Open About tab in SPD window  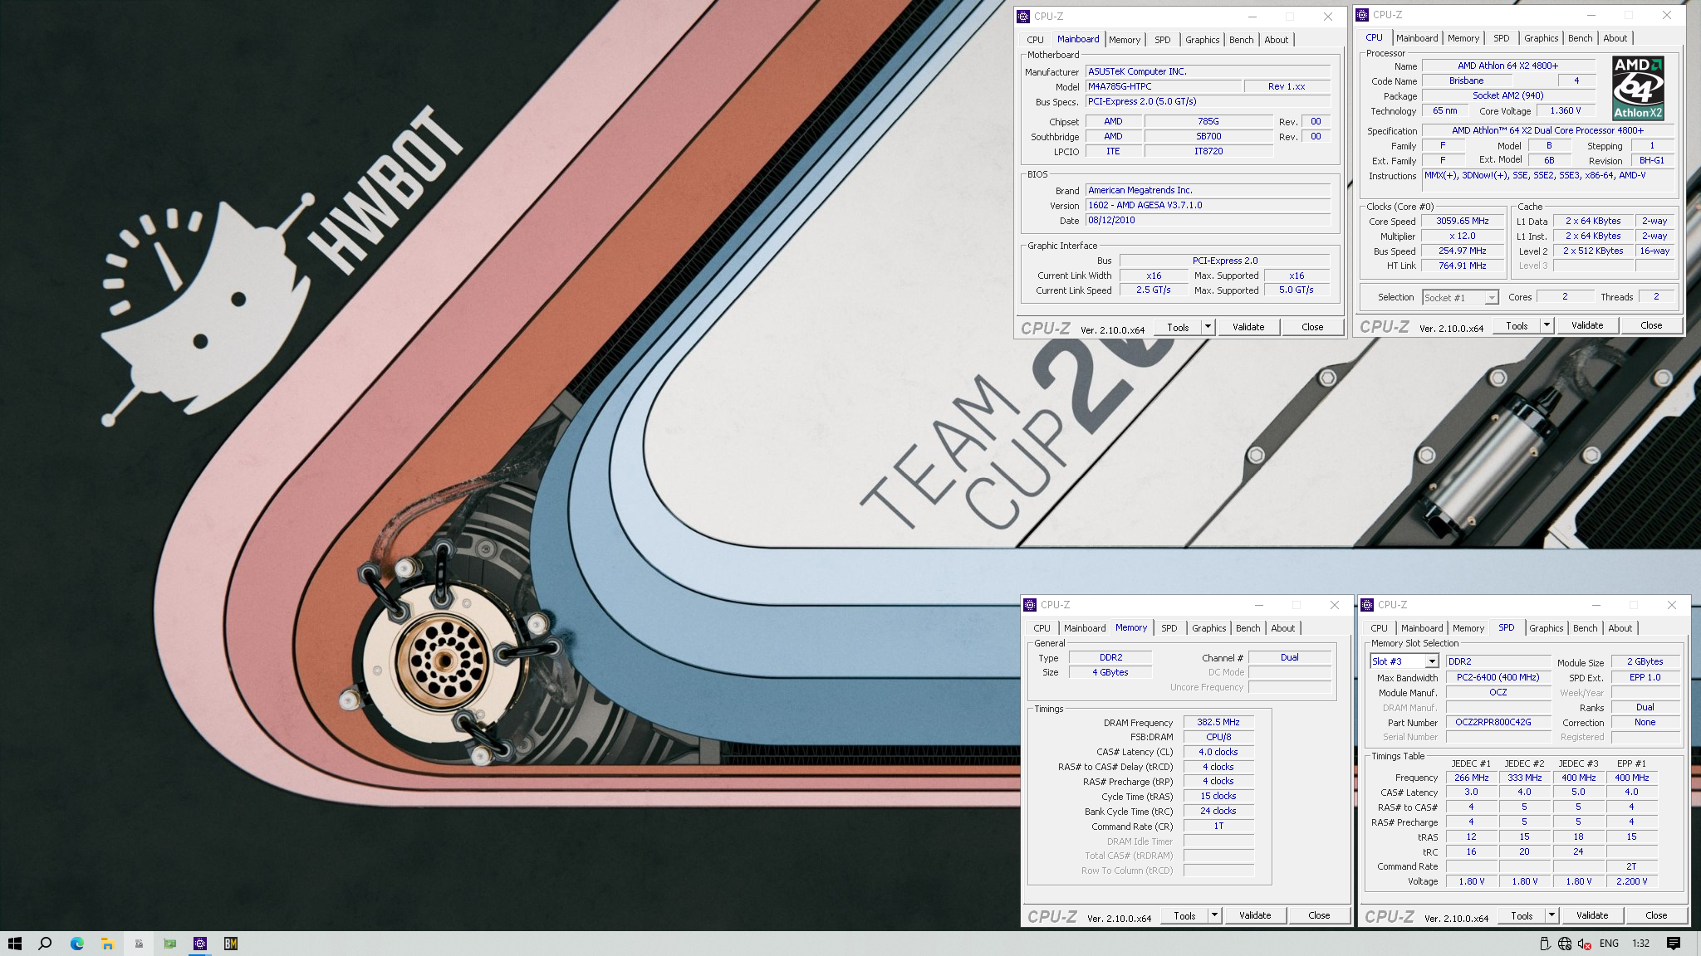coord(1620,628)
